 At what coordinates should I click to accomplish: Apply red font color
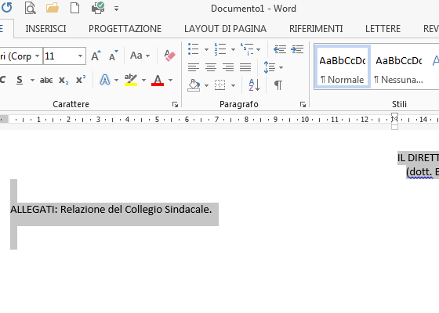[158, 80]
